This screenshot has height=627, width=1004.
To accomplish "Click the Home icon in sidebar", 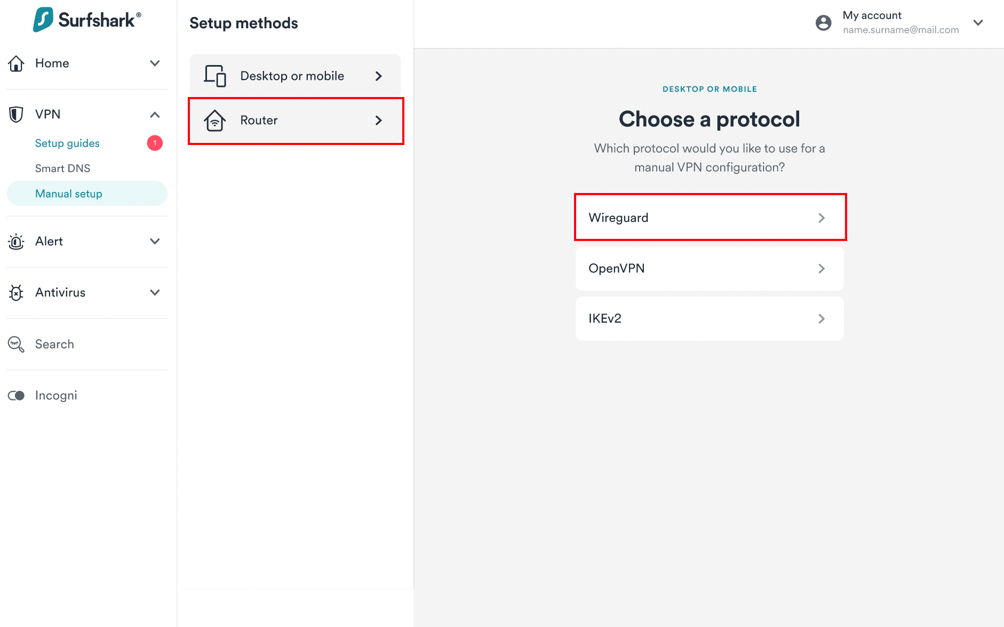I will click(x=17, y=63).
